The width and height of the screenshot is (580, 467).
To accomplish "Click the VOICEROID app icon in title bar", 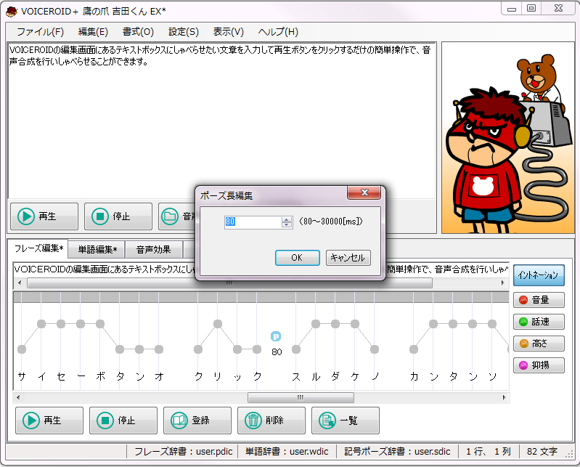I will 12,12.
